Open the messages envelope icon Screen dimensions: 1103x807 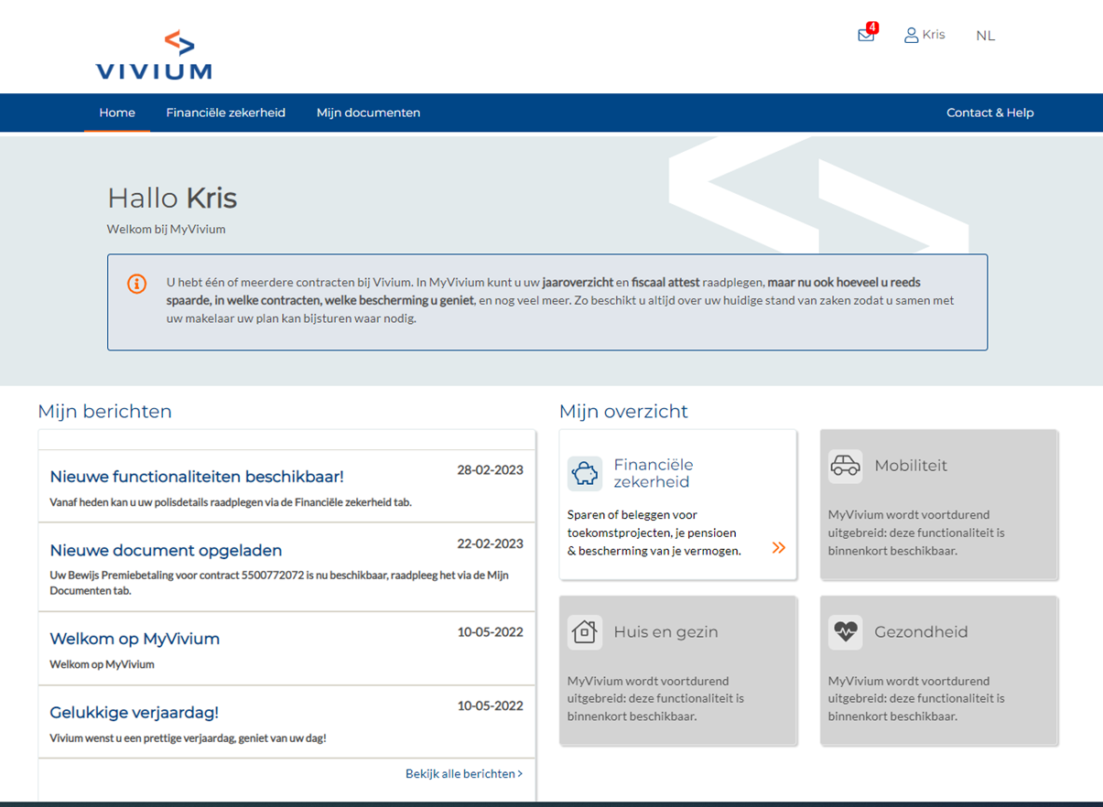pyautogui.click(x=865, y=36)
